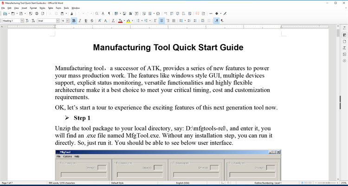Open the Save dropdown arrow
Viewport: 348px width, 186px height.
coord(25,13)
